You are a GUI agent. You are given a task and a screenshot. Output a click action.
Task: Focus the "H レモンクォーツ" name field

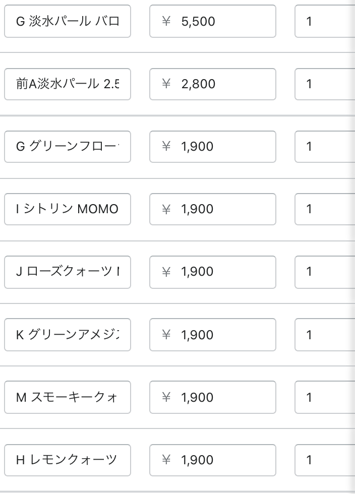coord(68,460)
